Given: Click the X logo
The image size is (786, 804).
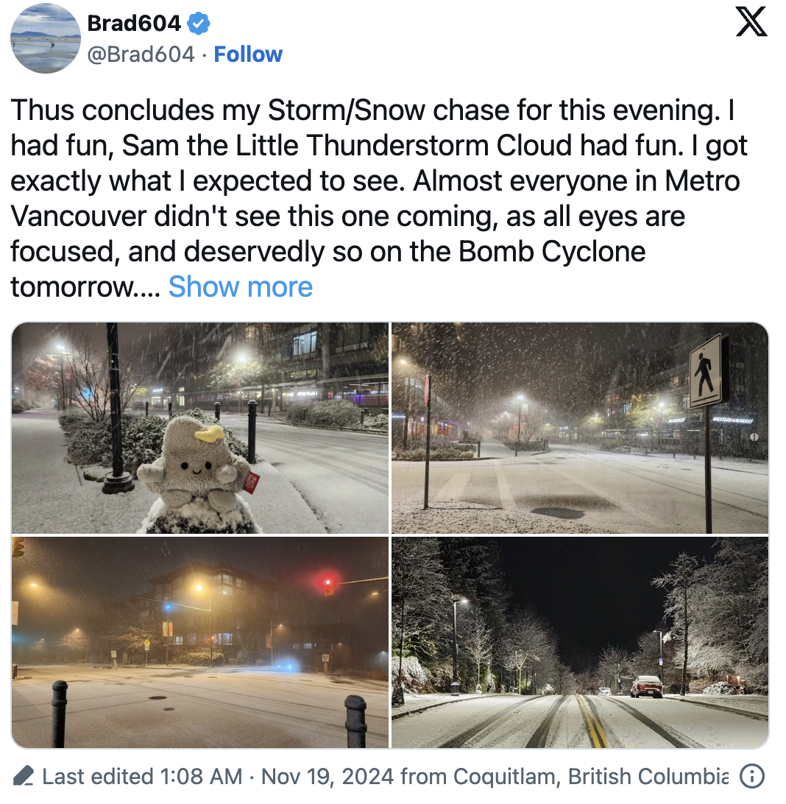Looking at the screenshot, I should 751,23.
